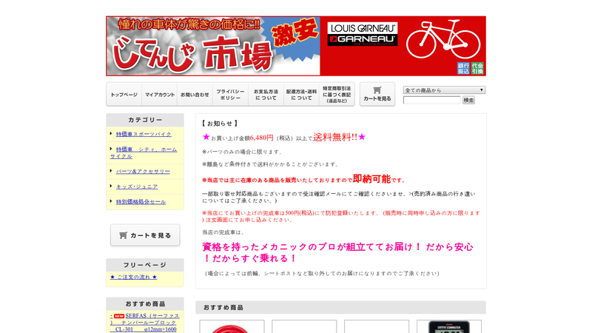592x333 pixels.
Task: Open the 全ての商品から category dropdown
Action: [x=444, y=90]
